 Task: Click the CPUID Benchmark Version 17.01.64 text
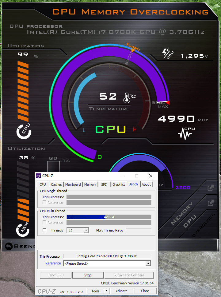127,283
